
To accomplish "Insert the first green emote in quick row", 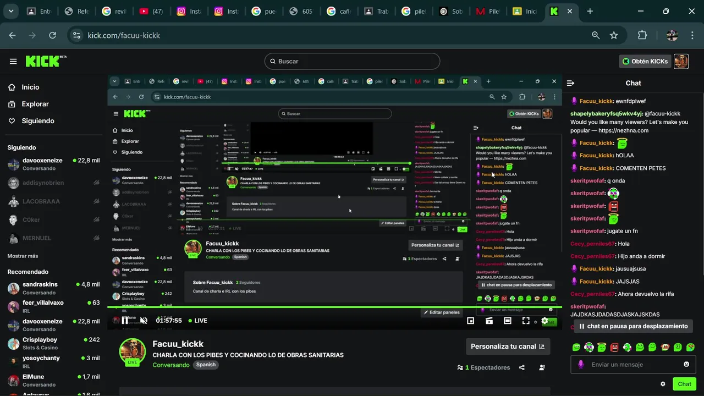I will click(576, 347).
